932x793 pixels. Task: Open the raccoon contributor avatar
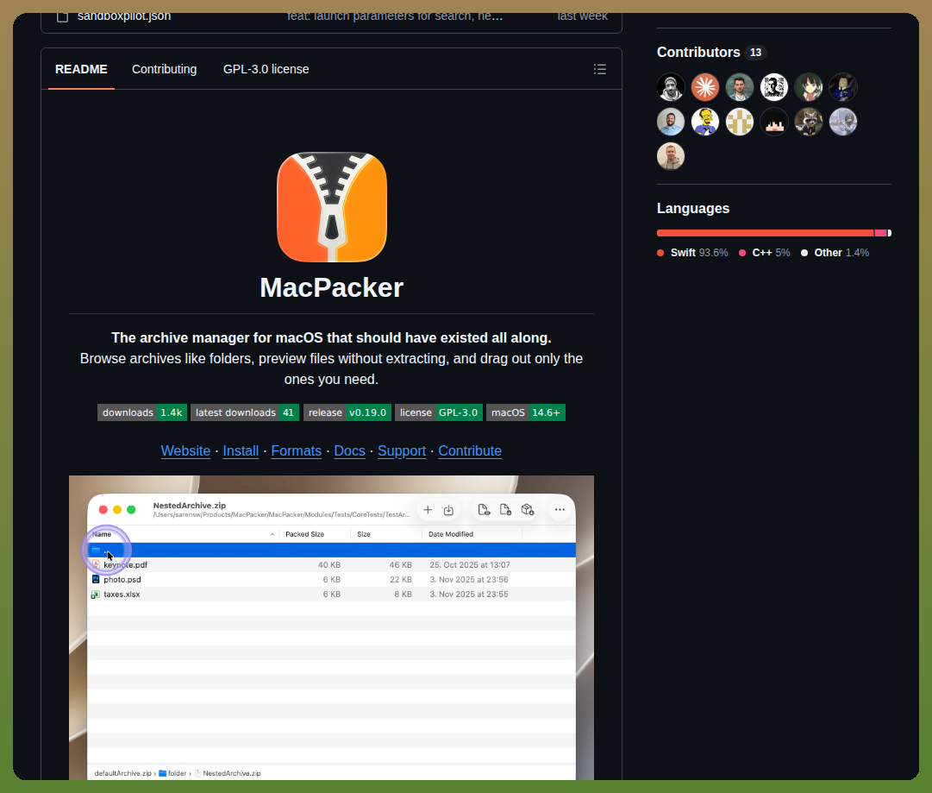809,122
